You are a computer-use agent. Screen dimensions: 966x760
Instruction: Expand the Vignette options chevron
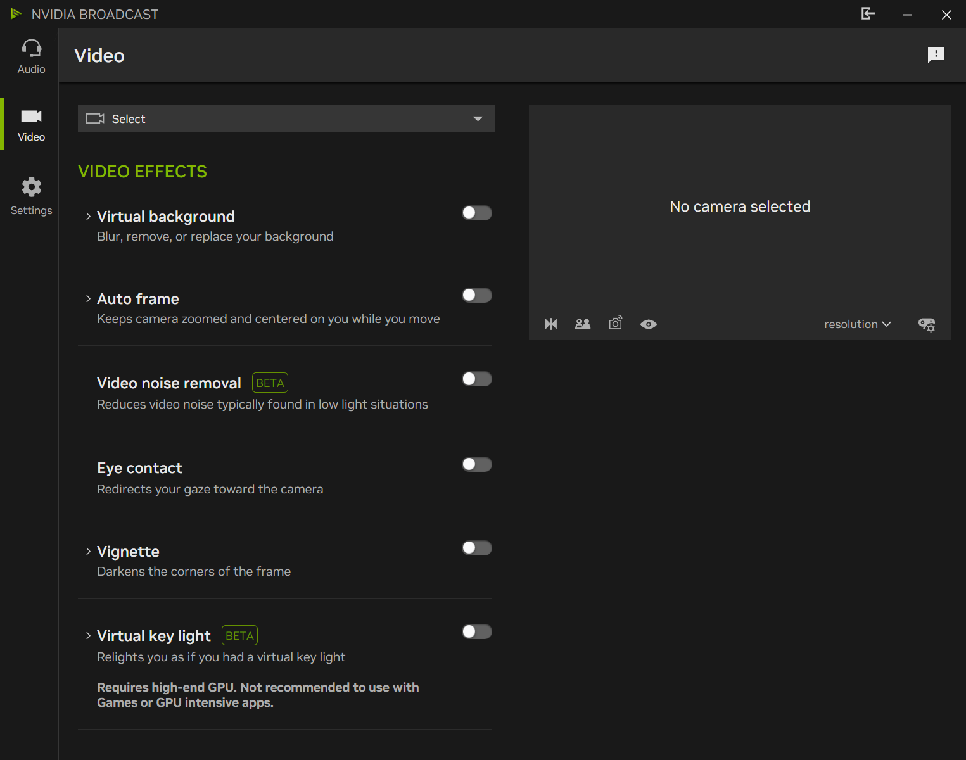point(88,552)
